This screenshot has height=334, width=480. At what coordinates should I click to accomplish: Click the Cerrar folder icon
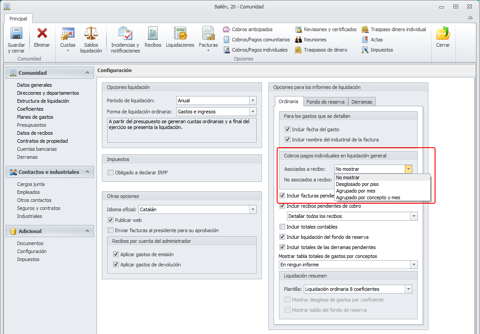coord(443,33)
